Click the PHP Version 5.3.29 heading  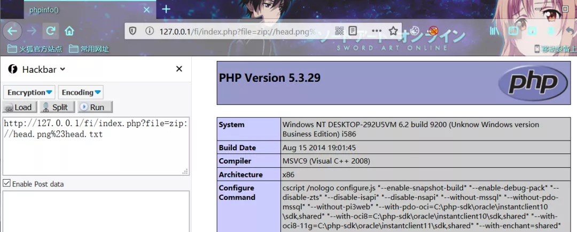click(x=270, y=78)
